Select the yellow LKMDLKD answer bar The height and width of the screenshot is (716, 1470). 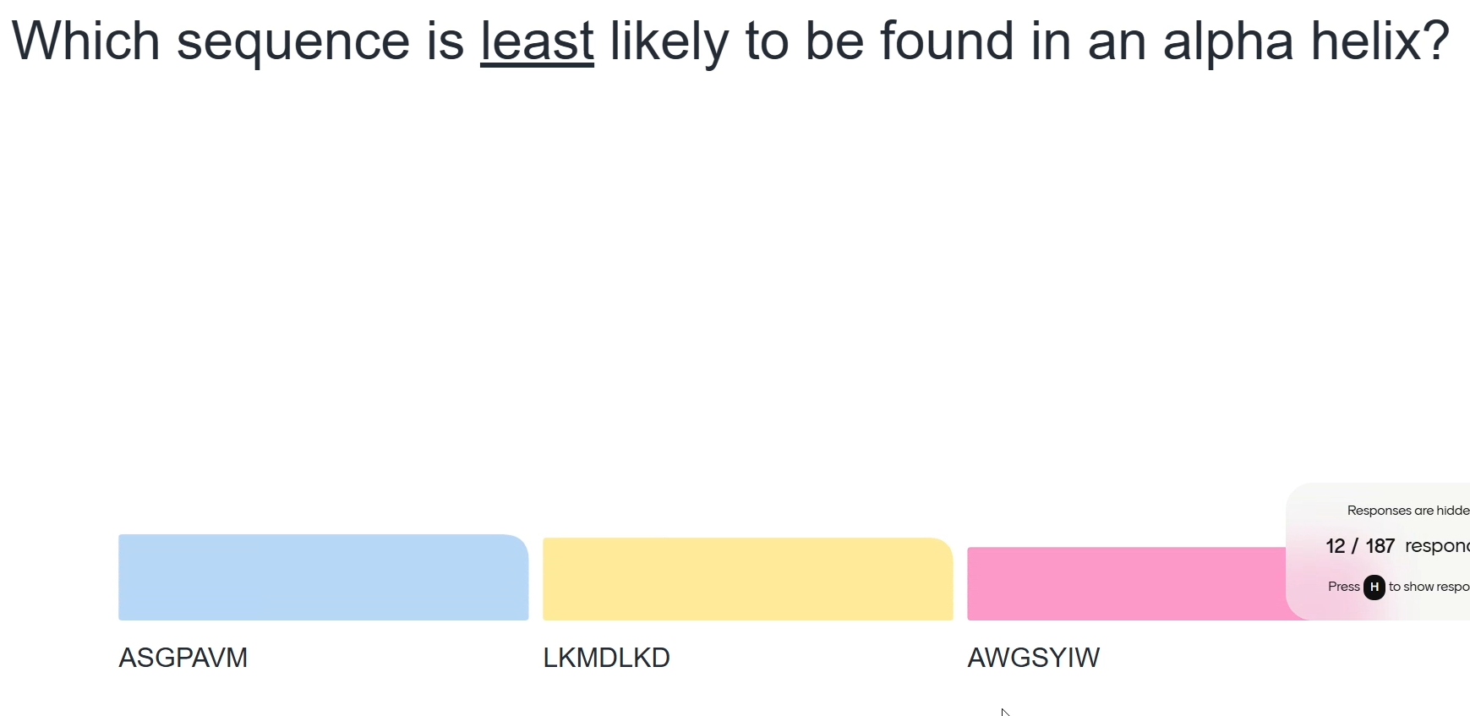[747, 579]
